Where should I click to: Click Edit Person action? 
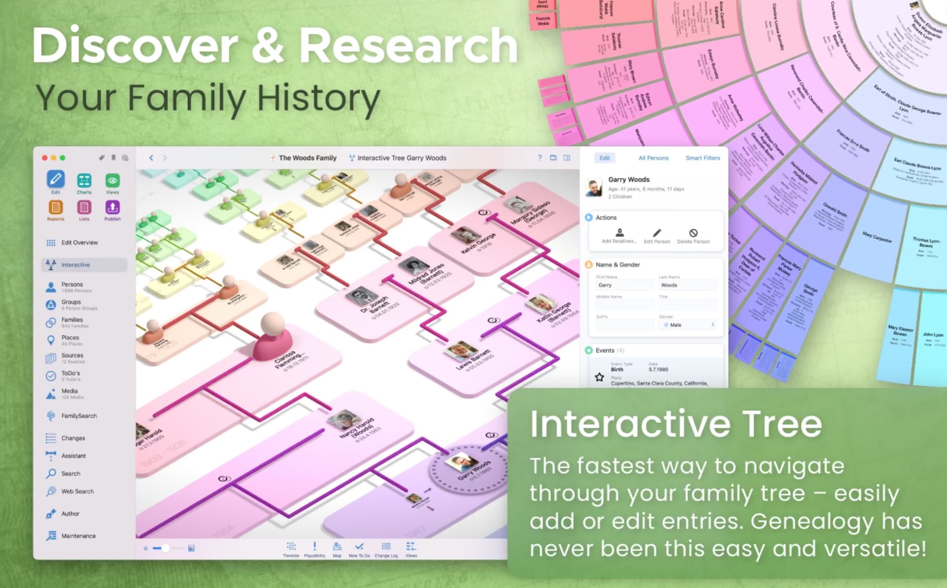tap(657, 236)
